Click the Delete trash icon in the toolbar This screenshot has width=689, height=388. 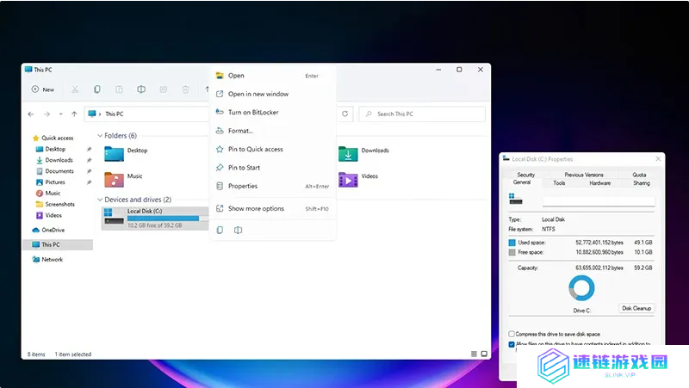click(x=185, y=89)
